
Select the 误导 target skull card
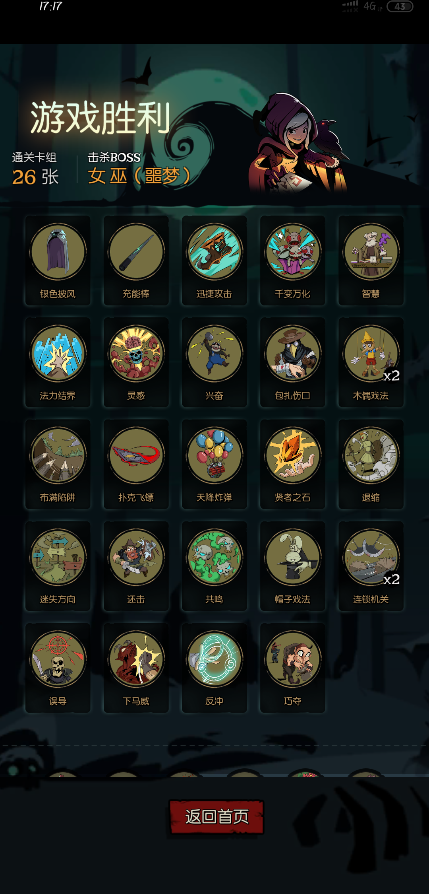coord(58,668)
